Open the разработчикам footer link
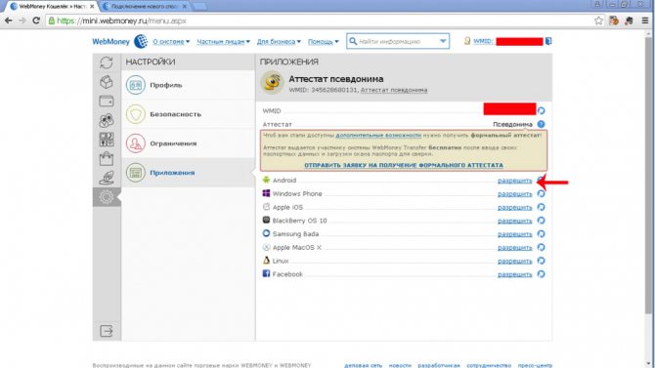The width and height of the screenshot is (655, 368). [439, 365]
